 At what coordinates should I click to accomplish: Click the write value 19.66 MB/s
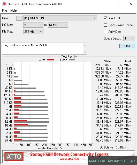click(x=103, y=129)
